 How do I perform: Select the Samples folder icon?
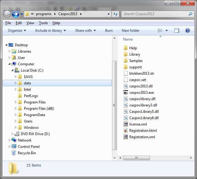(126, 61)
